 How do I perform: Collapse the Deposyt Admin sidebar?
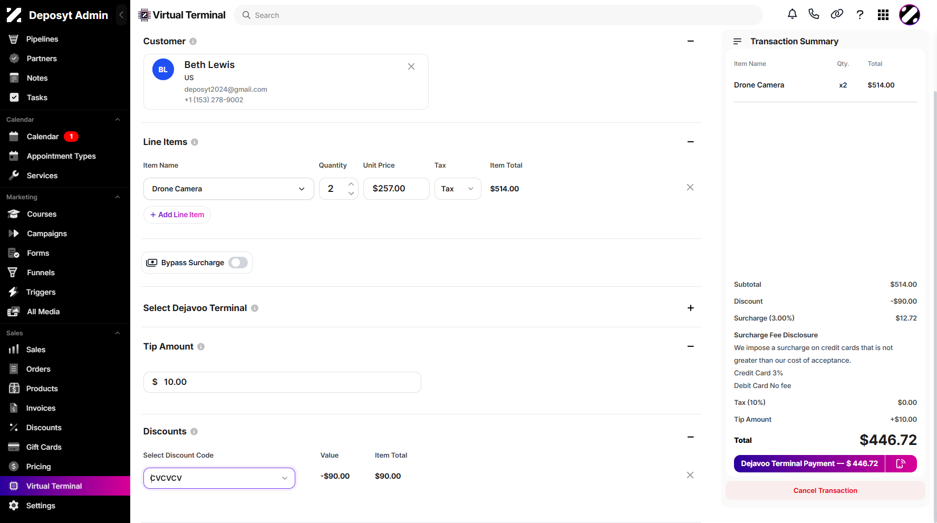coord(121,15)
